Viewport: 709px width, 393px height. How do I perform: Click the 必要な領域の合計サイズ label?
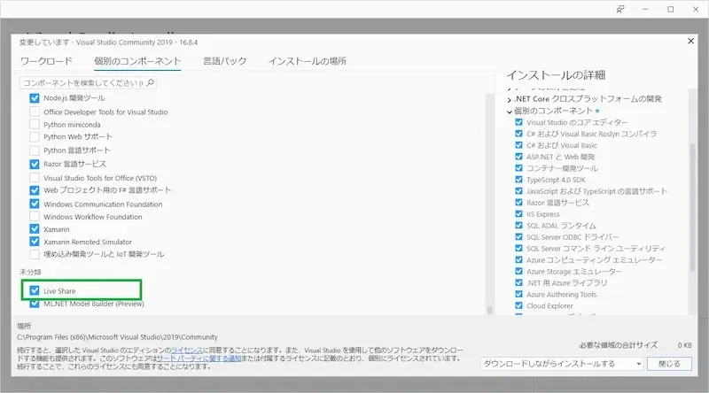pyautogui.click(x=618, y=345)
